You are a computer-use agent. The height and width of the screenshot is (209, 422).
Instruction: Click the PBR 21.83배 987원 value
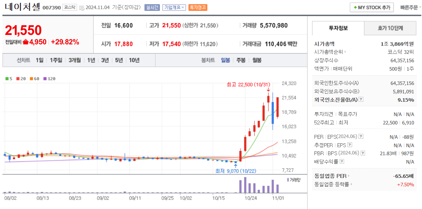coord(397,153)
